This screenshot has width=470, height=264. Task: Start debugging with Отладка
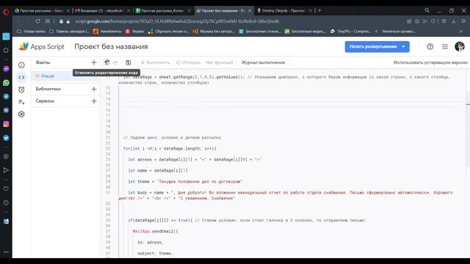188,62
